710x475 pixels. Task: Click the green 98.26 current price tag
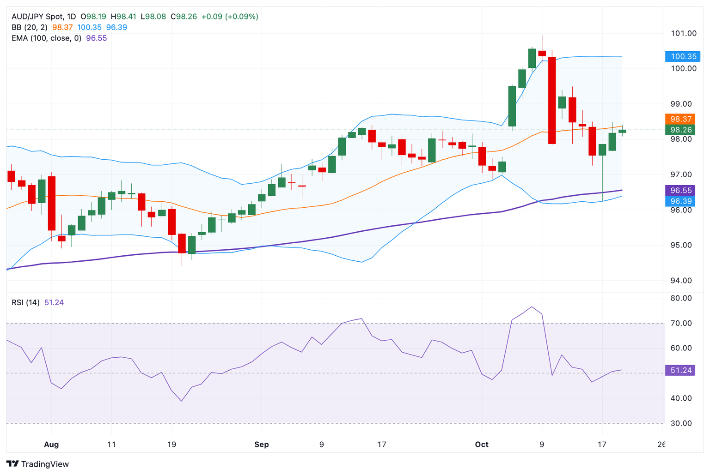(680, 130)
